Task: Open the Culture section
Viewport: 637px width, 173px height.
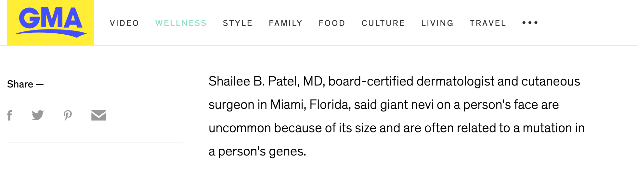Action: (x=383, y=23)
